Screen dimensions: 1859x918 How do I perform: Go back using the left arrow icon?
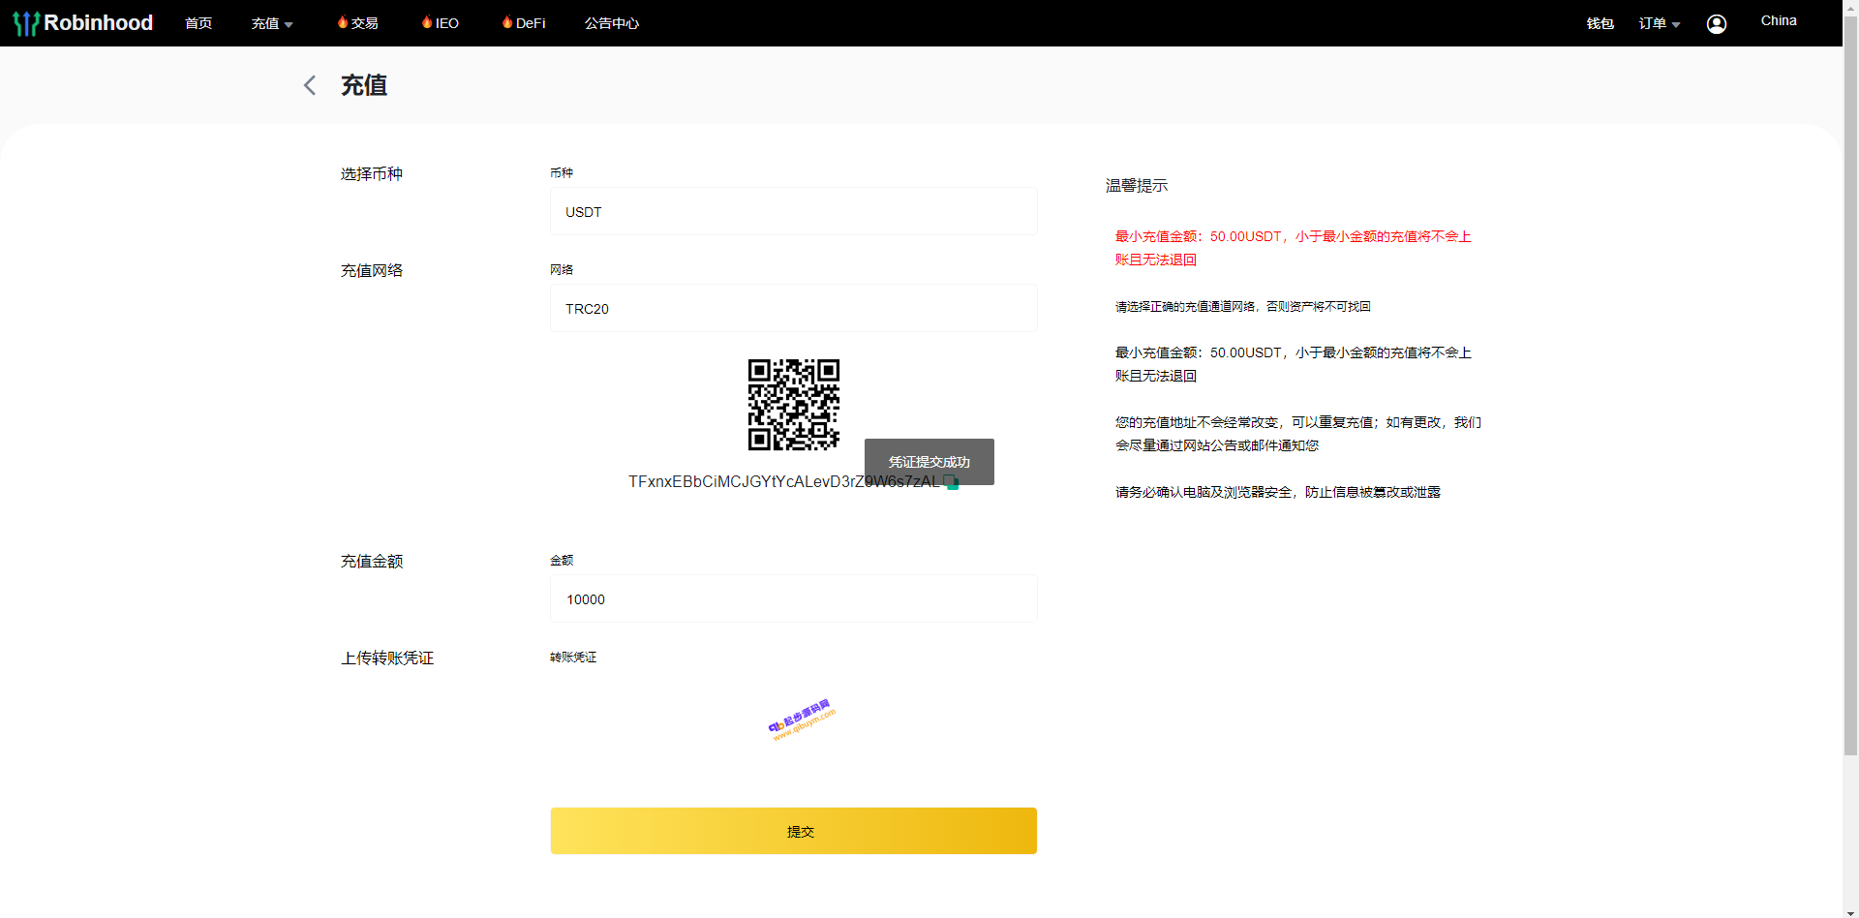pyautogui.click(x=310, y=85)
